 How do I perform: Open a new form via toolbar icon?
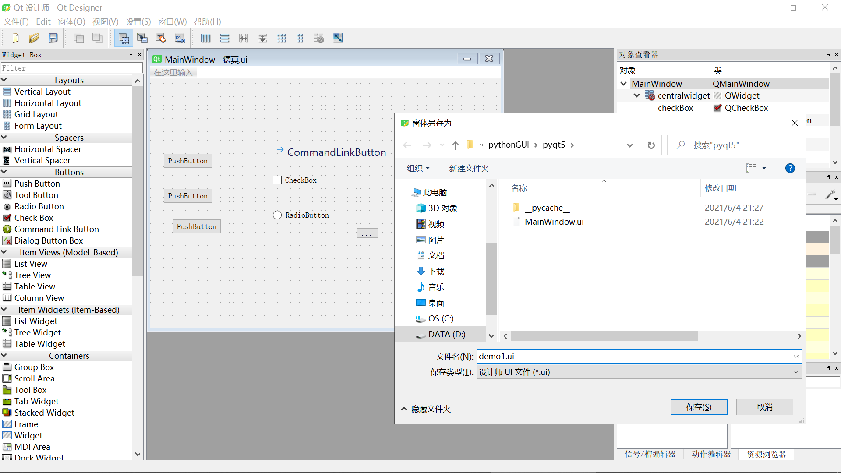15,38
